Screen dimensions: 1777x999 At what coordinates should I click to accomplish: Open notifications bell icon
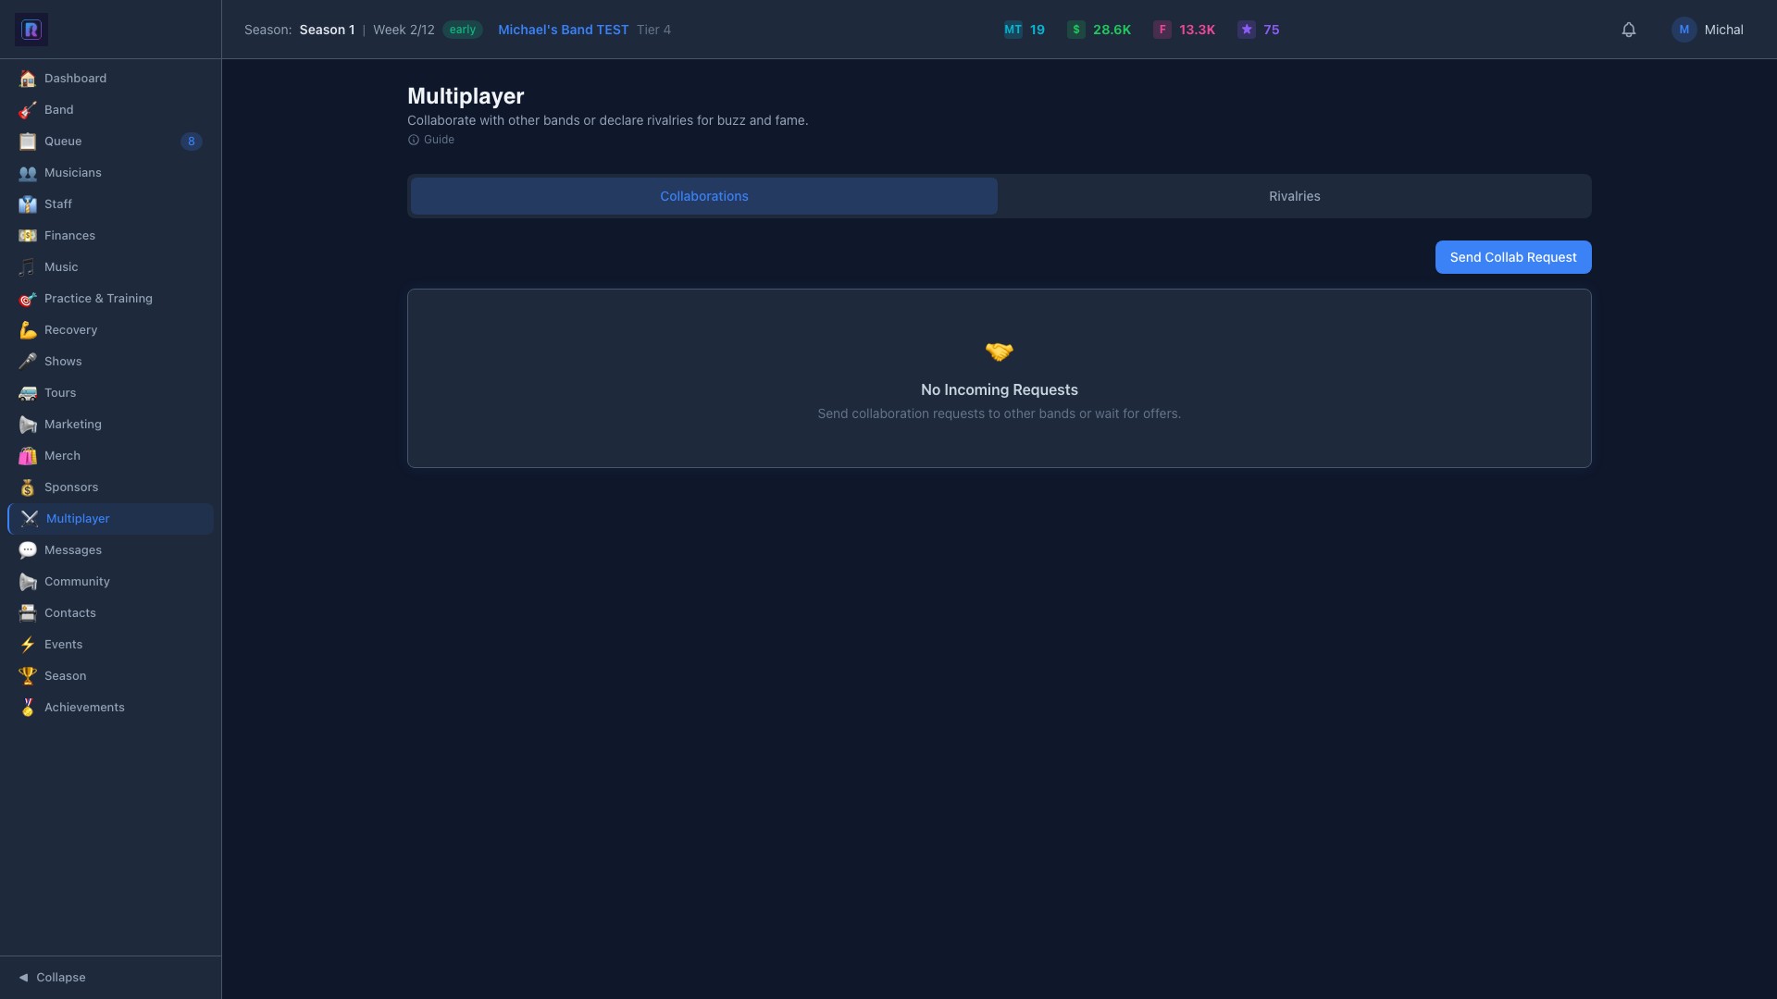1629,30
